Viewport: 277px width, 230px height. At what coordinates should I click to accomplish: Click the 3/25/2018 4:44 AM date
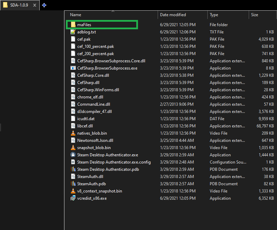click(177, 140)
